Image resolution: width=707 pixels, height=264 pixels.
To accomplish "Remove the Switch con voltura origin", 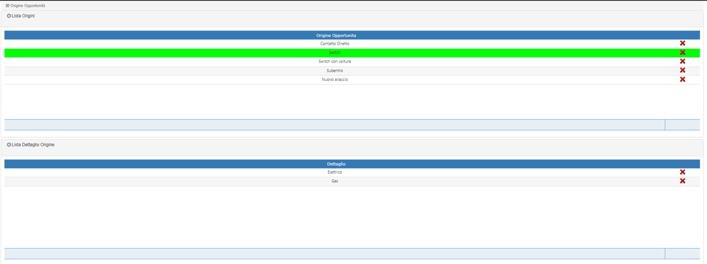I will tap(682, 61).
